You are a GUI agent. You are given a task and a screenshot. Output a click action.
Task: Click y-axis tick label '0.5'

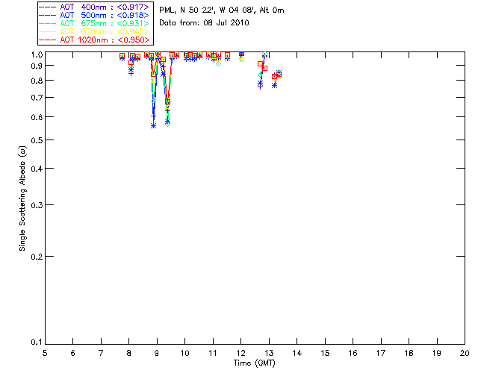click(37, 140)
